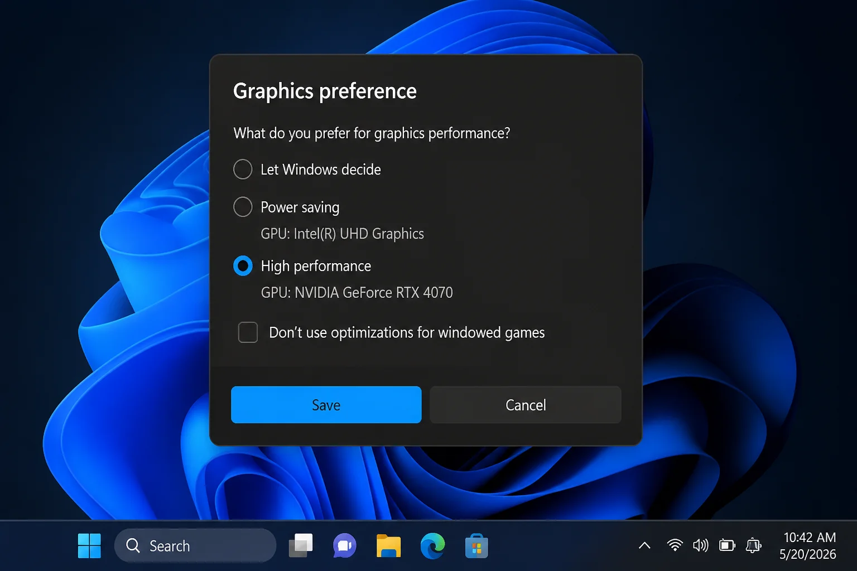Viewport: 857px width, 571px height.
Task: Open Microsoft Store from the taskbar
Action: click(476, 546)
